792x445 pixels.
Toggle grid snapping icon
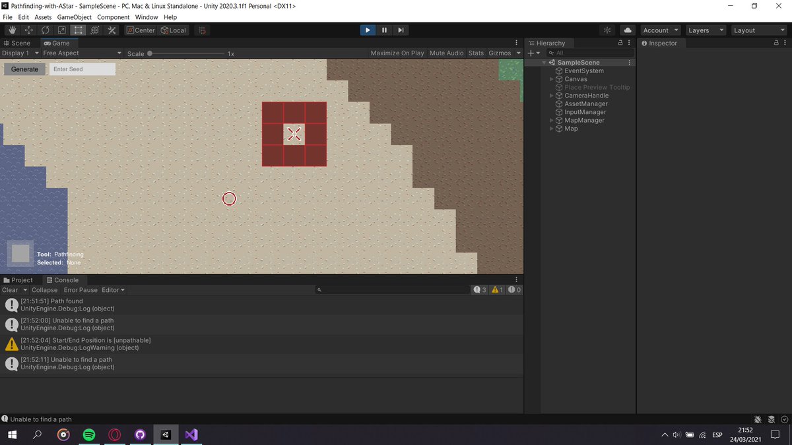point(203,30)
